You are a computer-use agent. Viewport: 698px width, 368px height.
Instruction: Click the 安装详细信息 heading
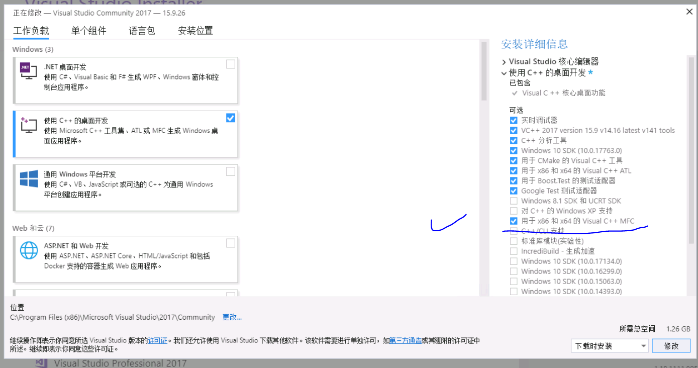534,44
